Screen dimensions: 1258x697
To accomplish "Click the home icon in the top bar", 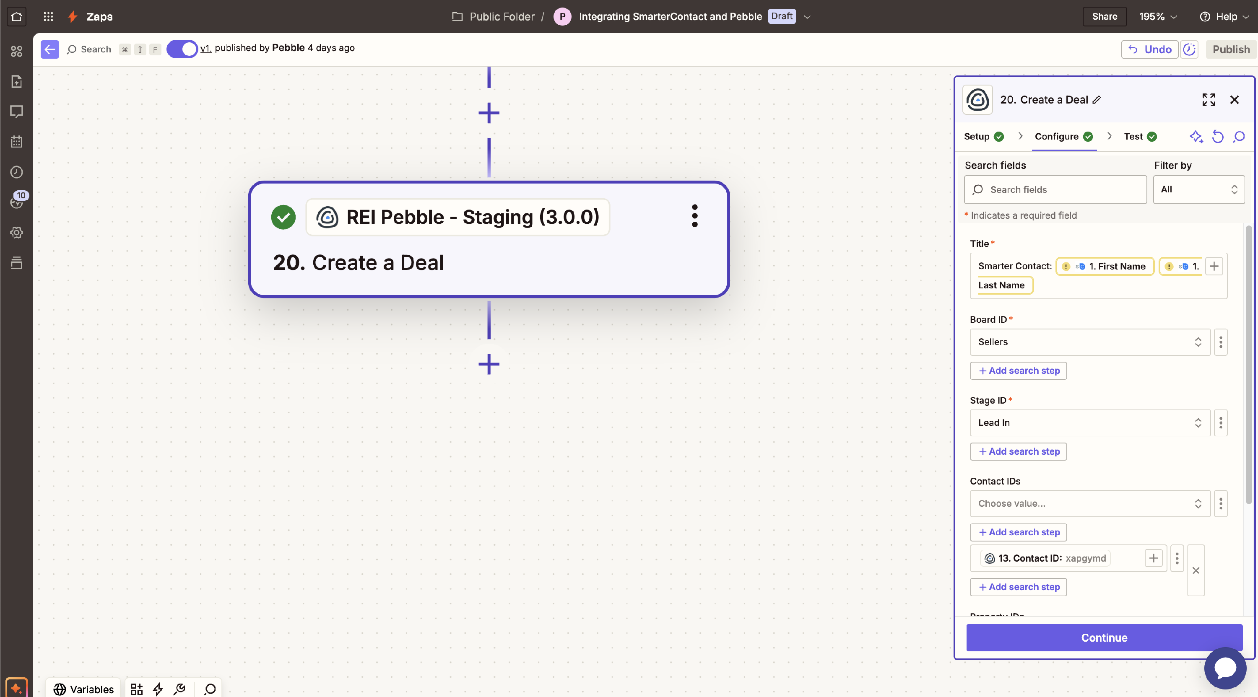I will click(16, 17).
